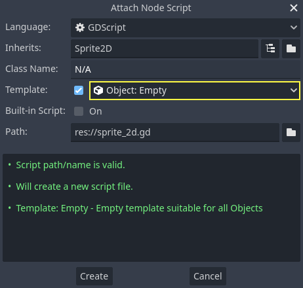Screen dimensions: 303x288
Task: Uncheck the Template checkbox
Action: click(x=79, y=90)
